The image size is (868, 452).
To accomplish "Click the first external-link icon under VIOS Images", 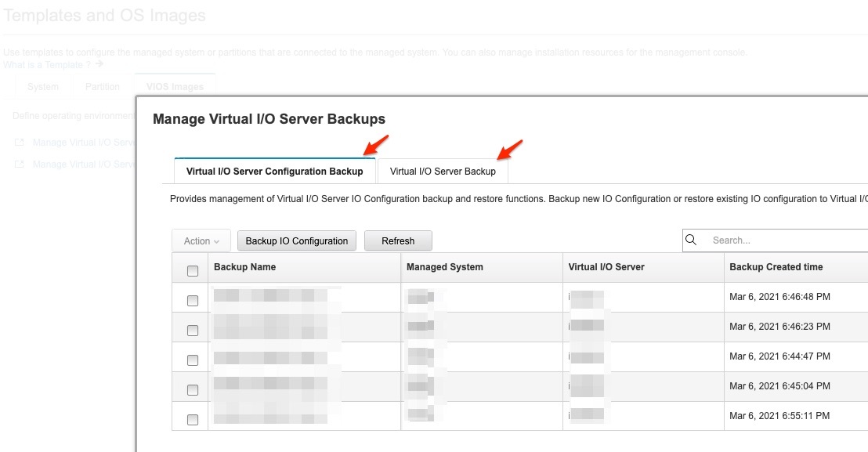I will (20, 143).
